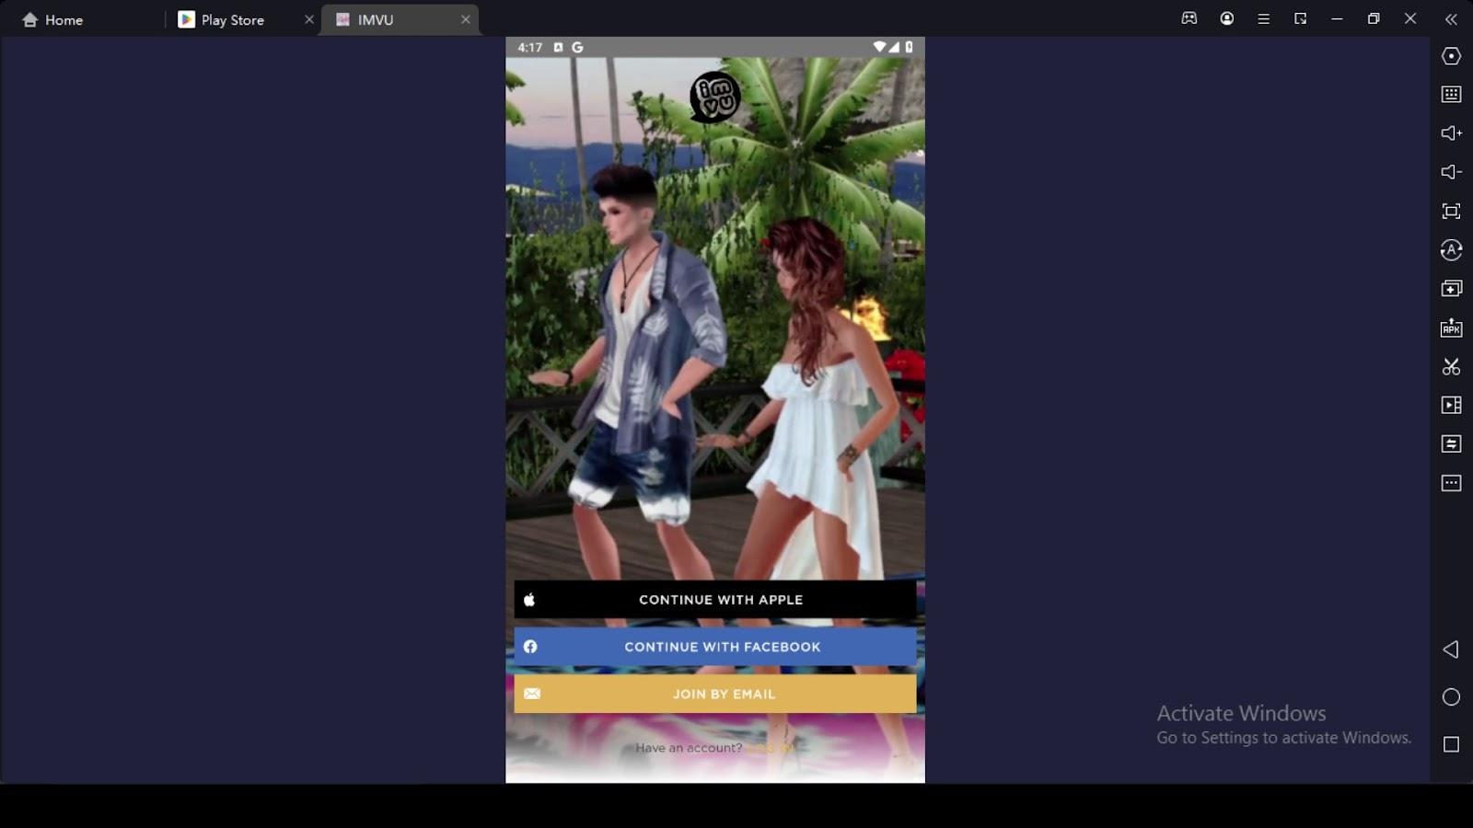The image size is (1473, 828).
Task: Open the keyboard mapping icon
Action: 1451,94
